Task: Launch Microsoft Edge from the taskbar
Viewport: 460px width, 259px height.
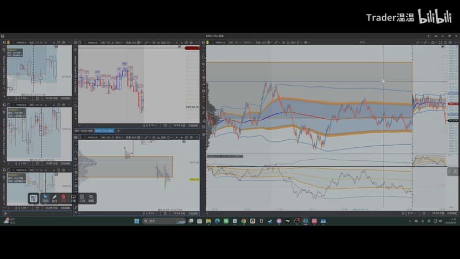Action: [217, 221]
